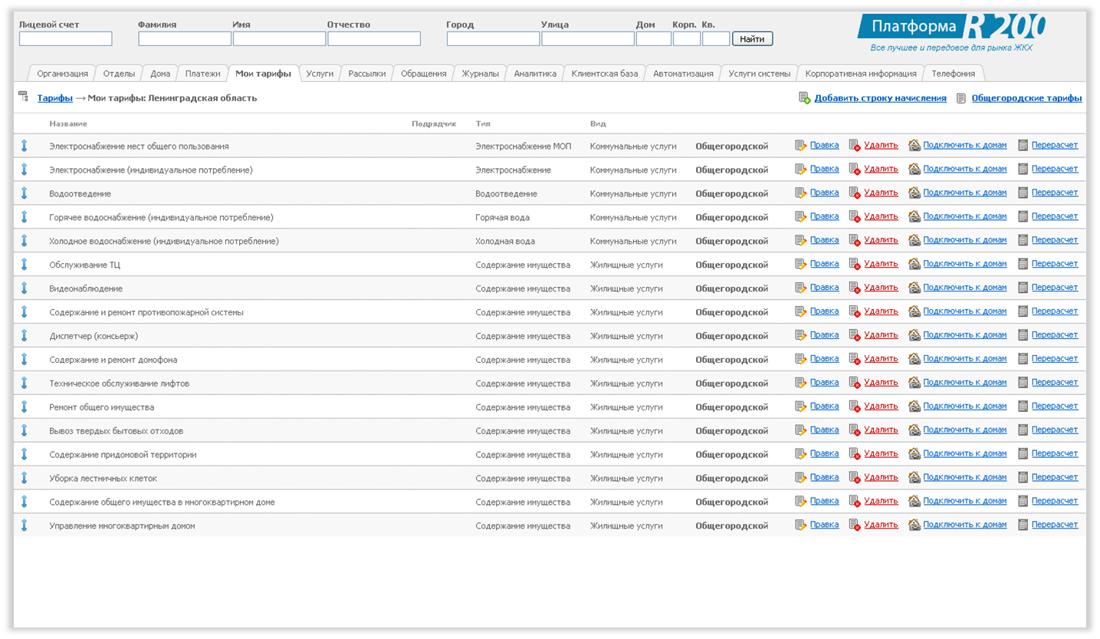
Task: Click the Фамилия input field
Action: (185, 38)
